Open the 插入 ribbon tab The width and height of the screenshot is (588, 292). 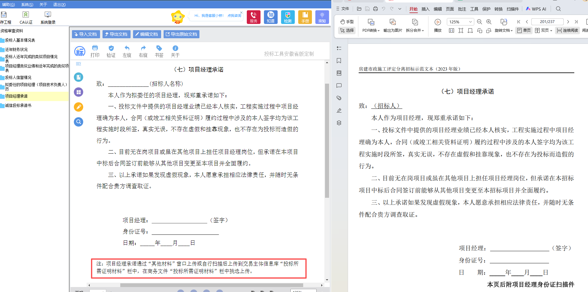click(425, 9)
